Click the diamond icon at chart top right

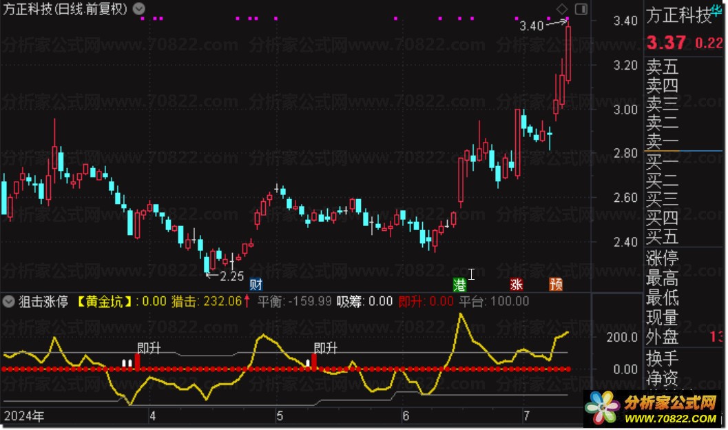point(562,9)
